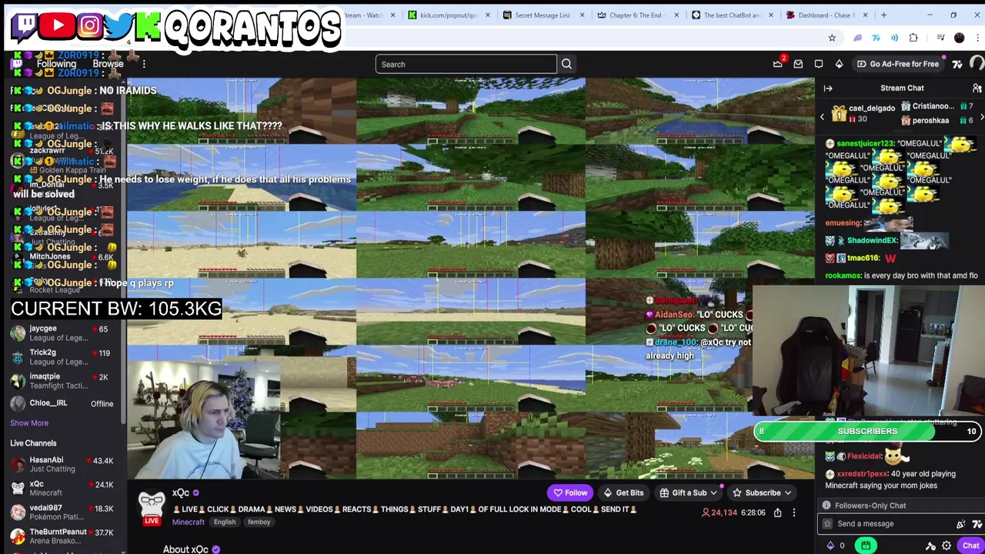Click the xQc channel name above stream title
Screen dimensions: 985x554
click(x=181, y=493)
